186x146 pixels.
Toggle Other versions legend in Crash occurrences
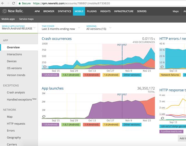[x=132, y=75]
